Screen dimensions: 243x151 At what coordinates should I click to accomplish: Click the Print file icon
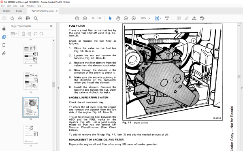(x=28, y=19)
